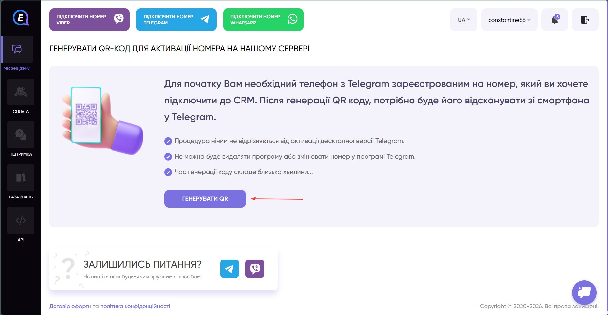Open the live chat bubble widget
The image size is (608, 315).
584,292
